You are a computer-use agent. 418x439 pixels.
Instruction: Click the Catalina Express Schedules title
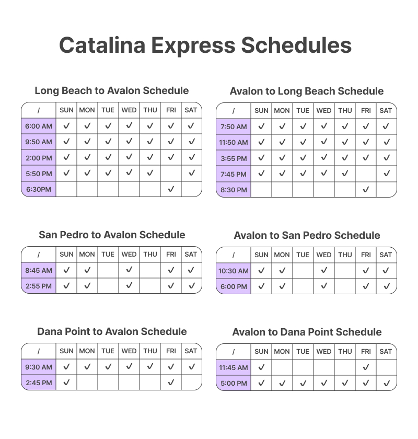tap(205, 45)
